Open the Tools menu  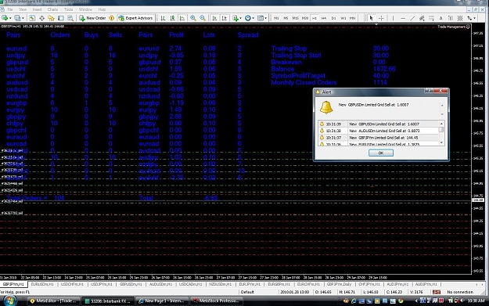click(x=68, y=9)
